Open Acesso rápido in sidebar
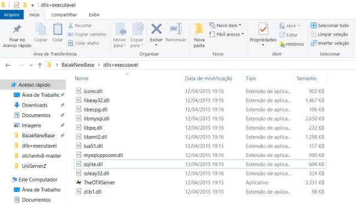Screen dimensions: 356x204 point(33,85)
